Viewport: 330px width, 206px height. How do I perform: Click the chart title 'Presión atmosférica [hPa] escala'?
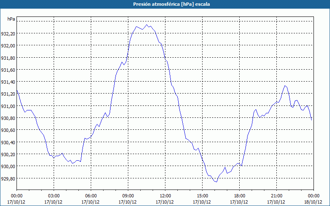pyautogui.click(x=172, y=4)
